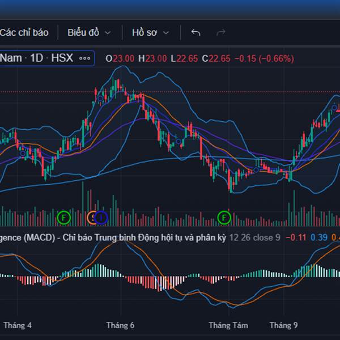Click the green F marker near Tháng 4
Screen dimensions: 340x340
point(63,216)
